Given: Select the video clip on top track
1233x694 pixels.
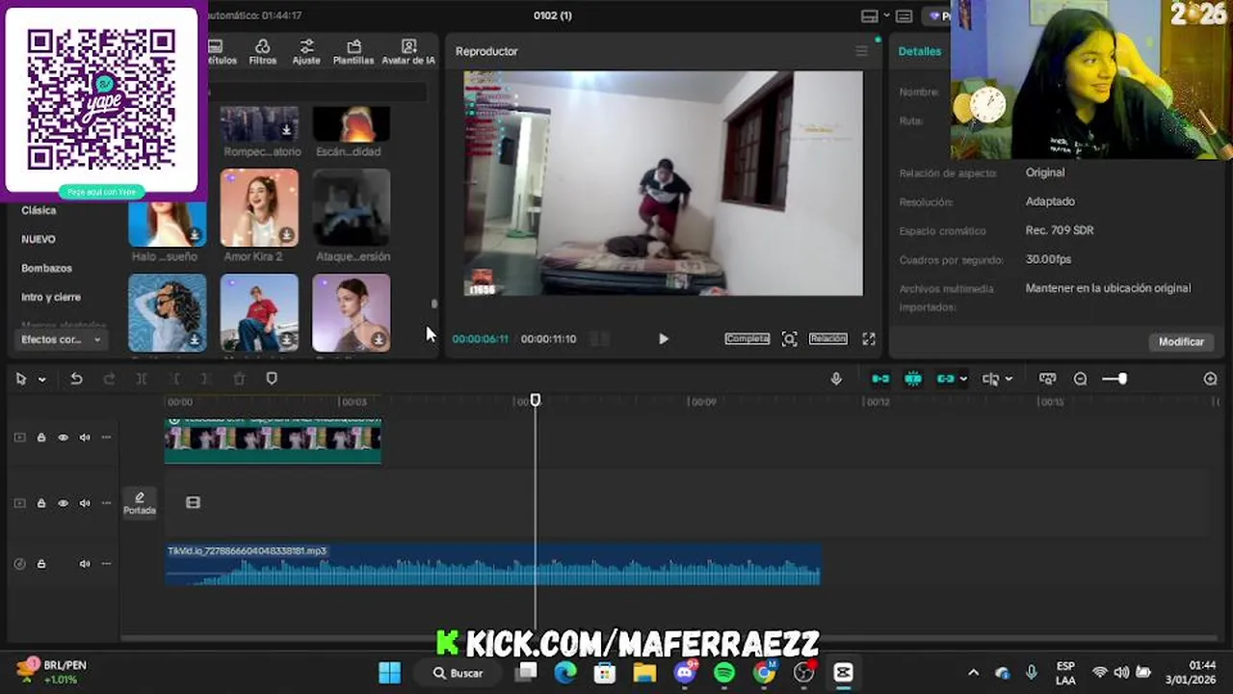Looking at the screenshot, I should coord(274,440).
